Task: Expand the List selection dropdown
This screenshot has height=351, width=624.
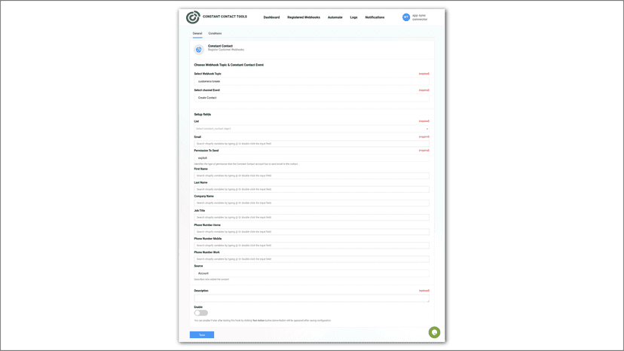Action: click(x=311, y=129)
